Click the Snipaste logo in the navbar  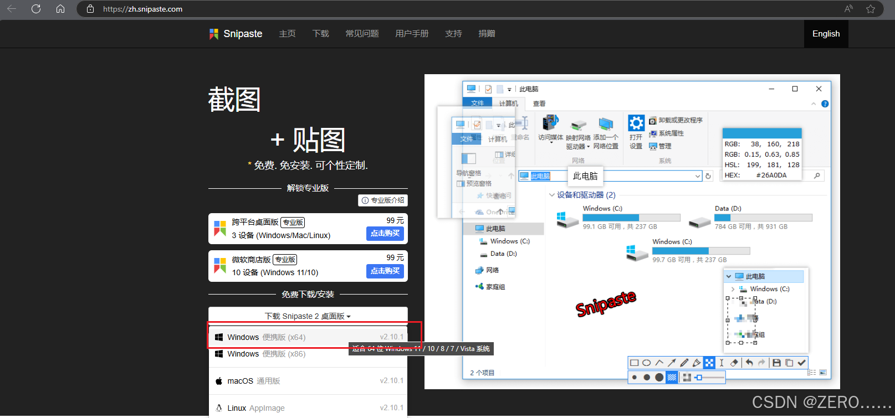tap(236, 34)
